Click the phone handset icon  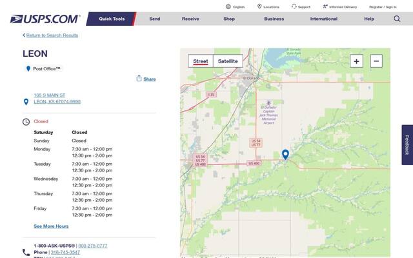point(26,252)
